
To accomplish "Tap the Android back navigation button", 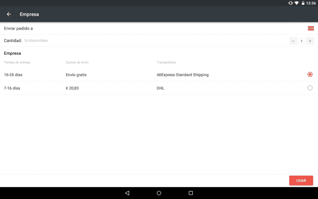I will tap(127, 193).
